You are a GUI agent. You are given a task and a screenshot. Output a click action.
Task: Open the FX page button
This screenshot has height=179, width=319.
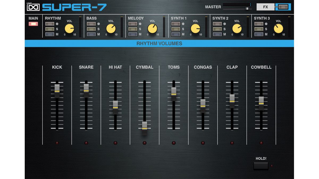tap(266, 7)
